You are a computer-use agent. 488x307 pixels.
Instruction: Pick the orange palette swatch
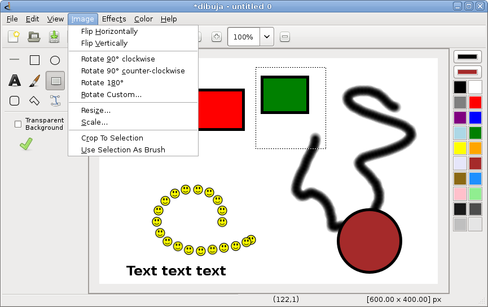point(475,148)
